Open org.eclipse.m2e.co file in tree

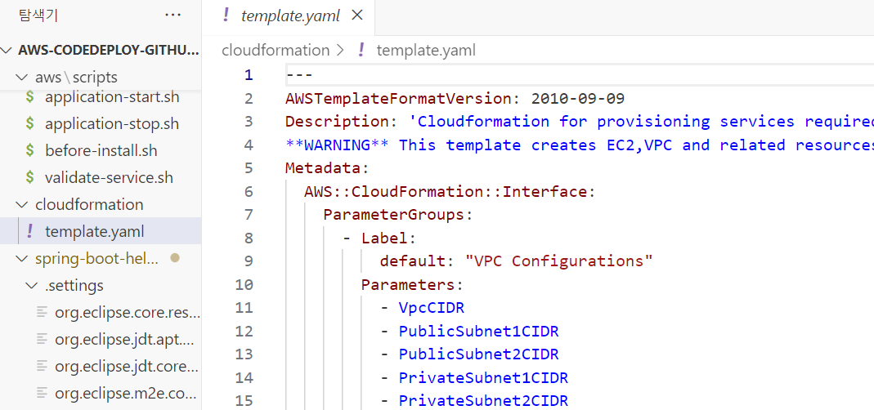point(125,394)
